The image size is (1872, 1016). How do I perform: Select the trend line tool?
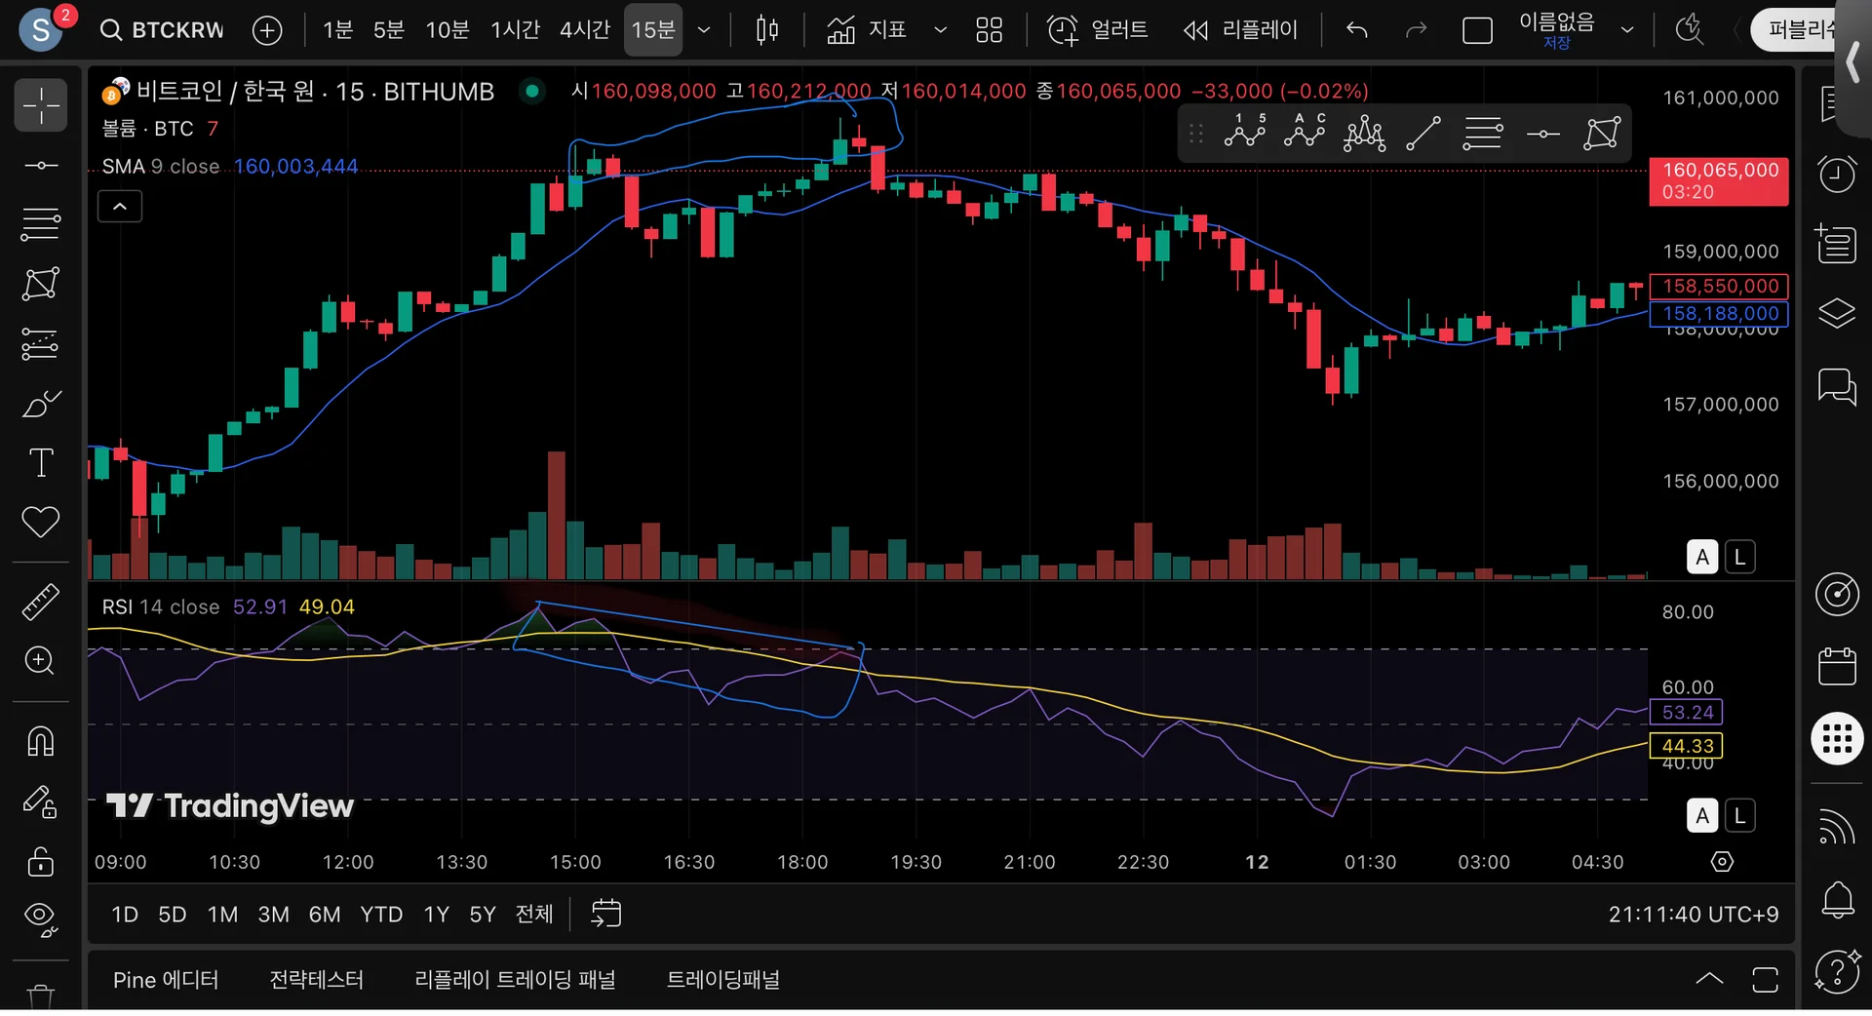[41, 165]
